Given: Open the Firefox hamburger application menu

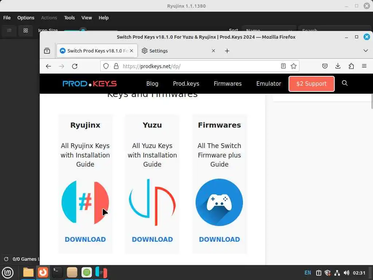Looking at the screenshot, I should click(x=364, y=66).
